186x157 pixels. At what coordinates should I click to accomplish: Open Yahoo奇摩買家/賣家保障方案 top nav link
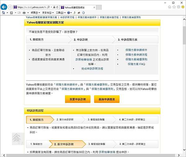pos(42,17)
